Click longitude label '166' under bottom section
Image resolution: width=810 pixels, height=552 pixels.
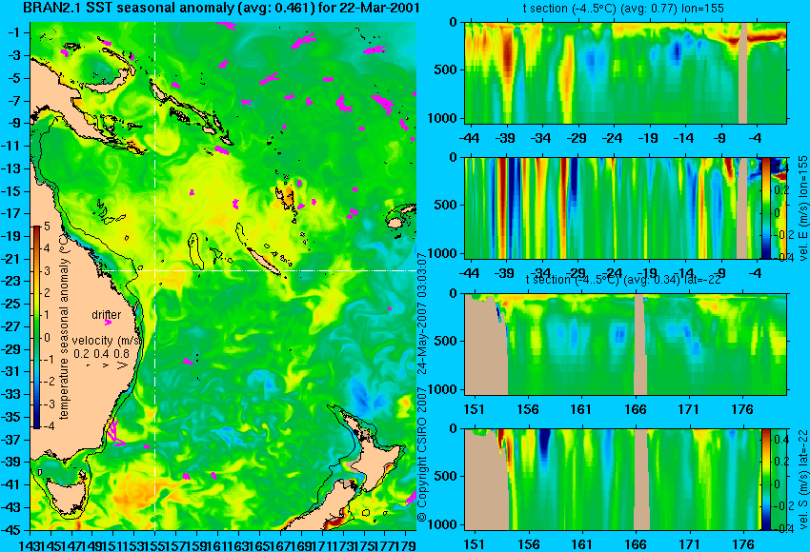pos(635,544)
